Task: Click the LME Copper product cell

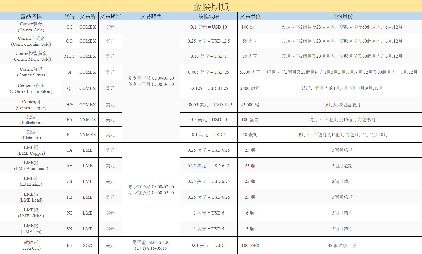Action: click(31, 150)
